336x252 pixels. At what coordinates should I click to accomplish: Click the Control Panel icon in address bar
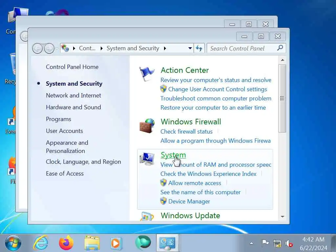pos(65,48)
